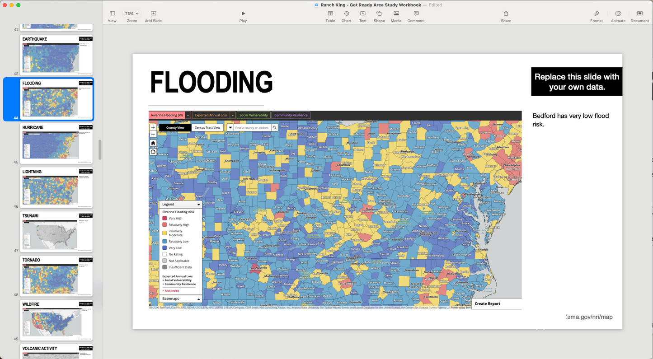
Task: Click the Relatively High legend swatch
Action: [164, 224]
